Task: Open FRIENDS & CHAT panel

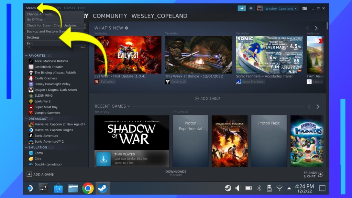Action: pyautogui.click(x=313, y=174)
